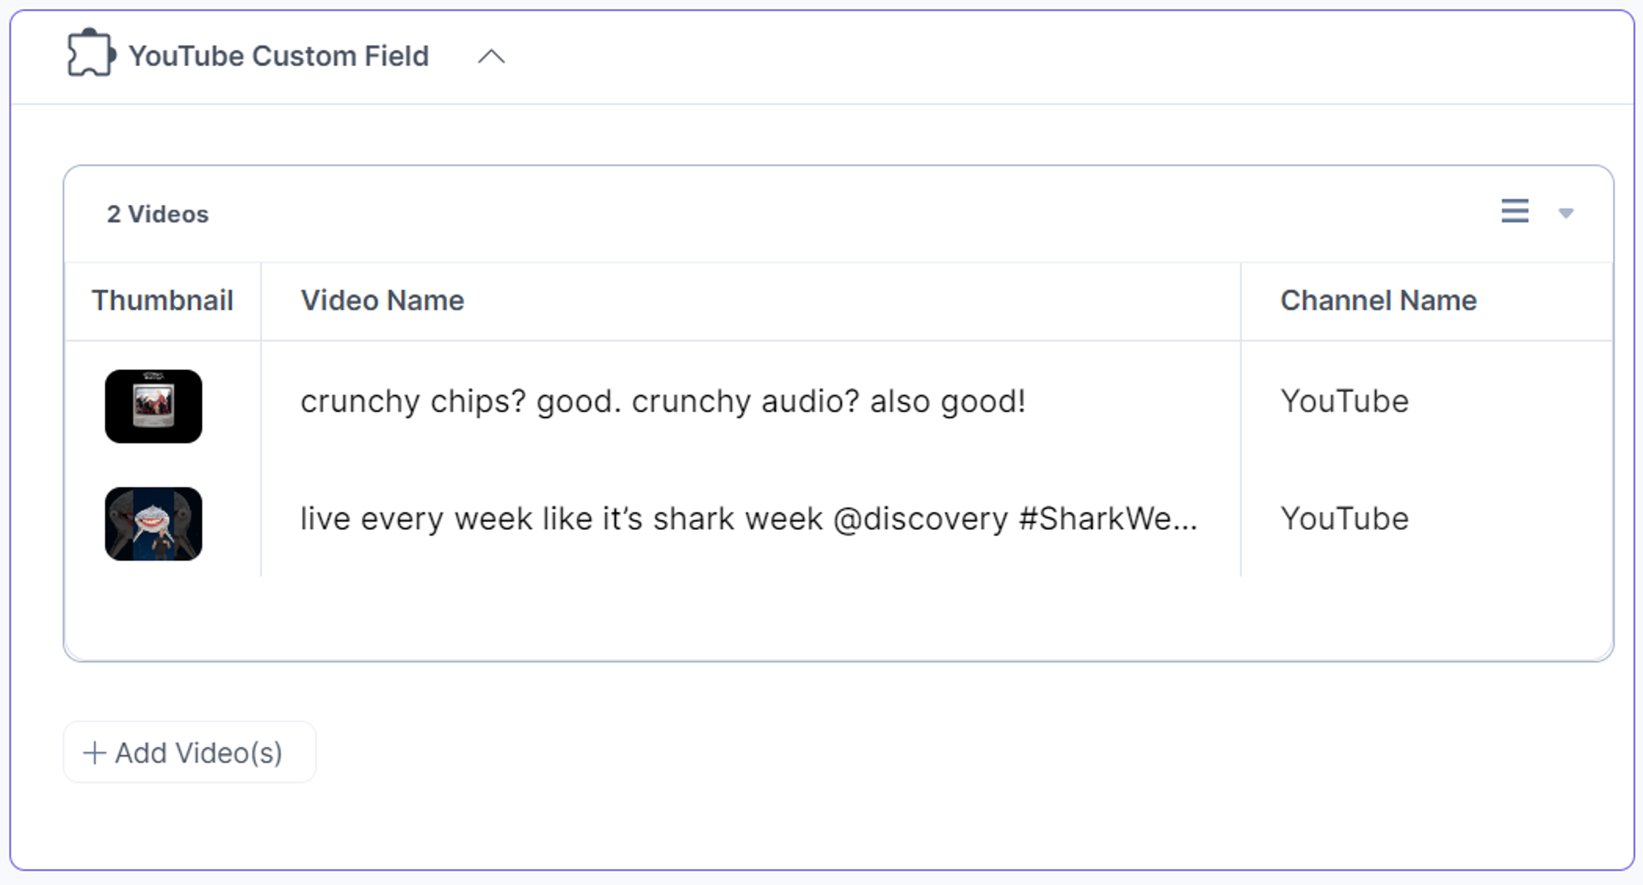1643x885 pixels.
Task: Select the shark week video name
Action: pyautogui.click(x=749, y=519)
